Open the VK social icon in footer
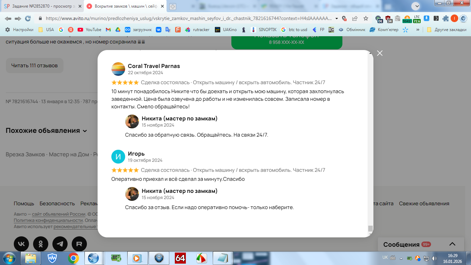 pyautogui.click(x=21, y=244)
